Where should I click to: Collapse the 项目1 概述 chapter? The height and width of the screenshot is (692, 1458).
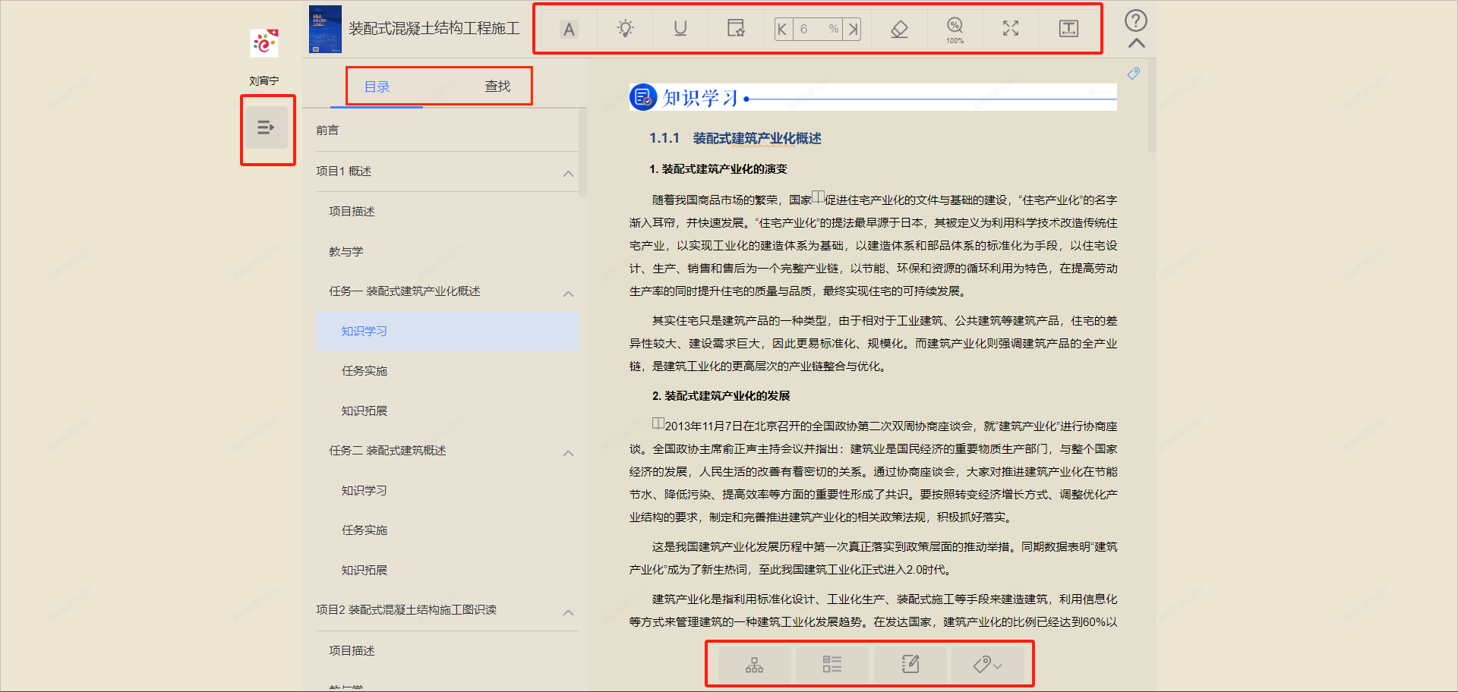[568, 173]
